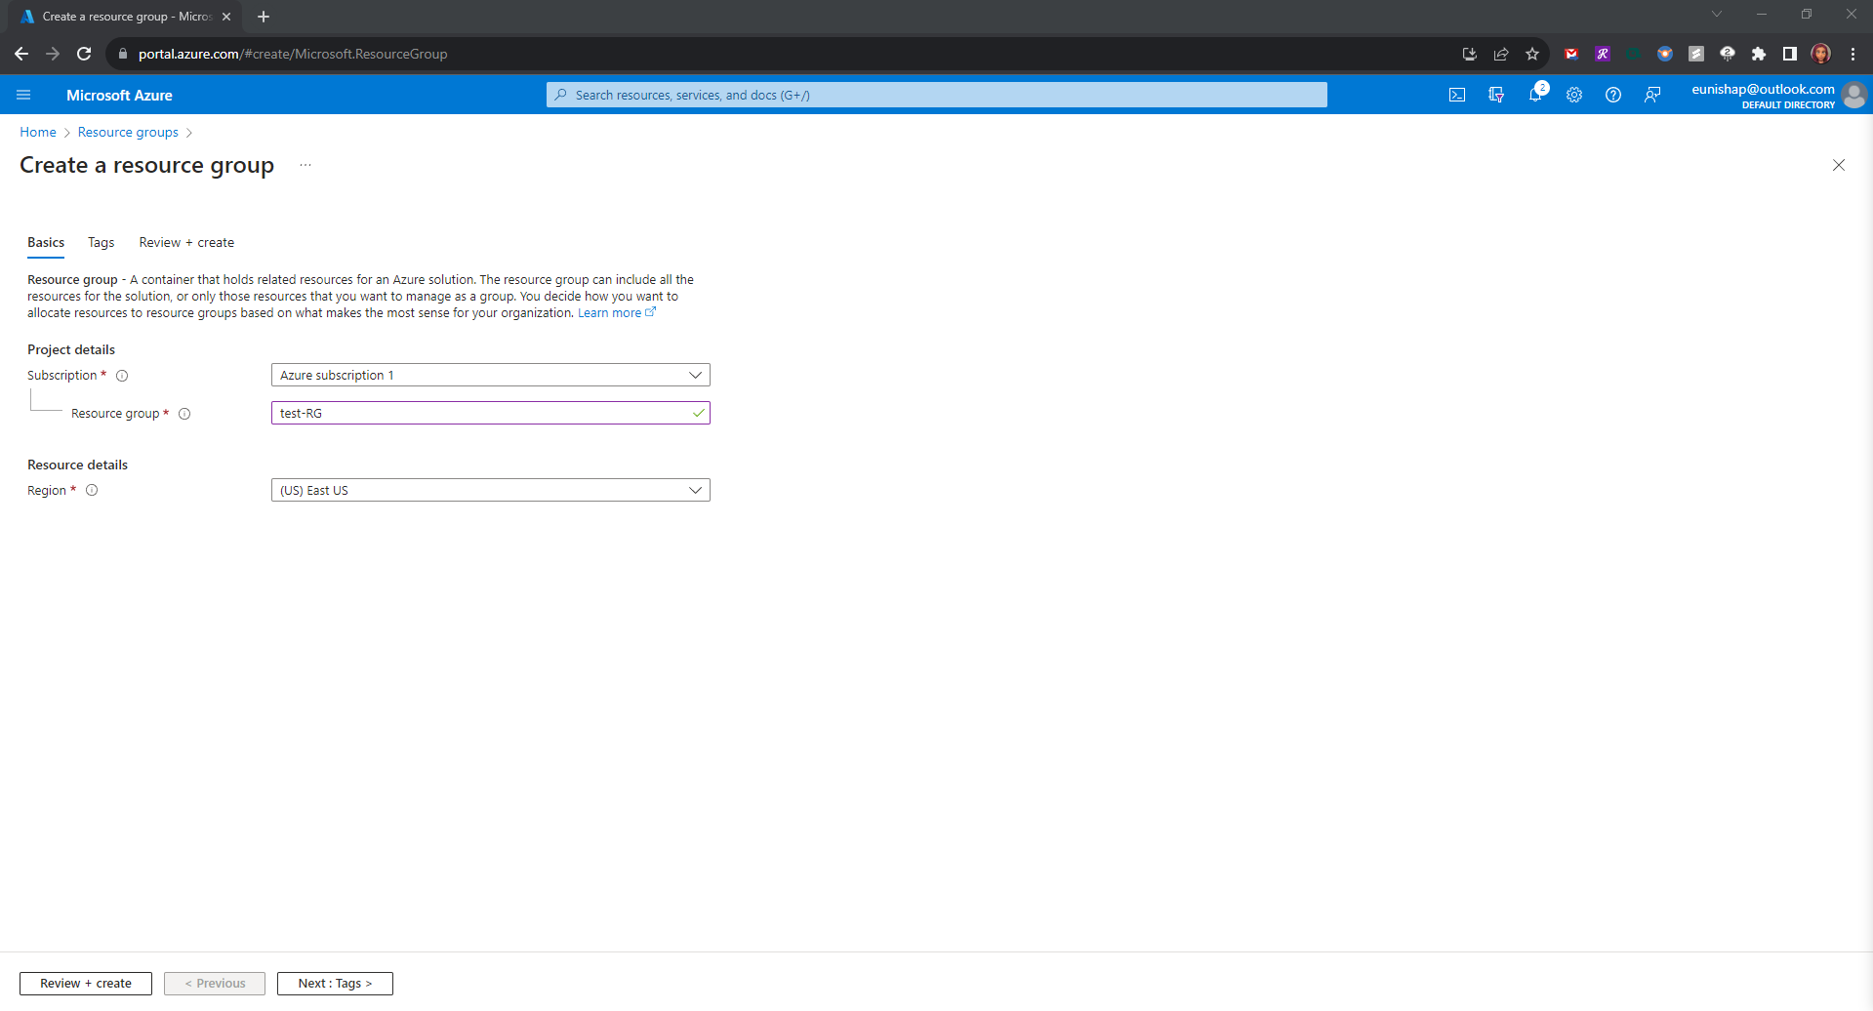This screenshot has height=1011, width=1873.
Task: Open portal Settings gear icon
Action: (x=1574, y=95)
